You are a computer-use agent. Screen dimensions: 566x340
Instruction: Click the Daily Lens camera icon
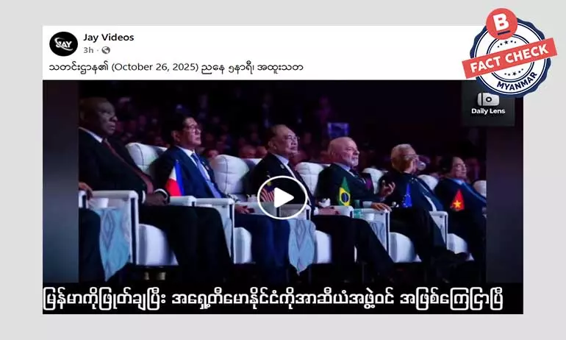pyautogui.click(x=488, y=99)
